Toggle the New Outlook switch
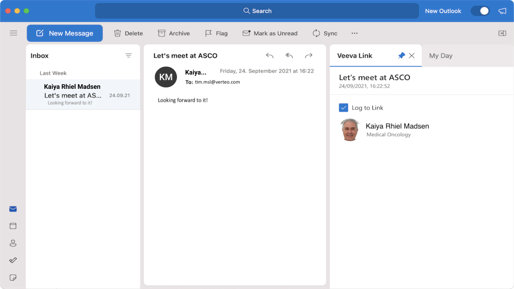This screenshot has height=289, width=514. coord(480,11)
